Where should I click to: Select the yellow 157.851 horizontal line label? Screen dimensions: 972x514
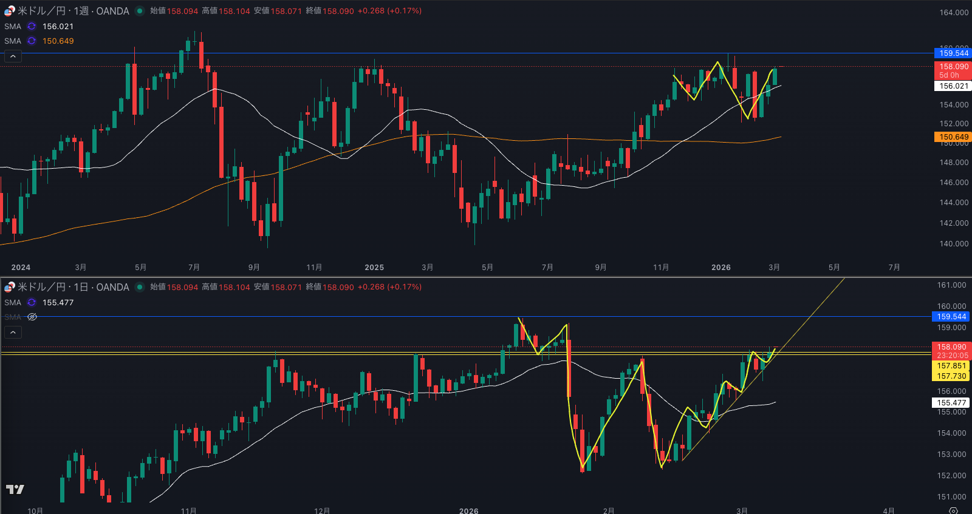click(x=951, y=366)
